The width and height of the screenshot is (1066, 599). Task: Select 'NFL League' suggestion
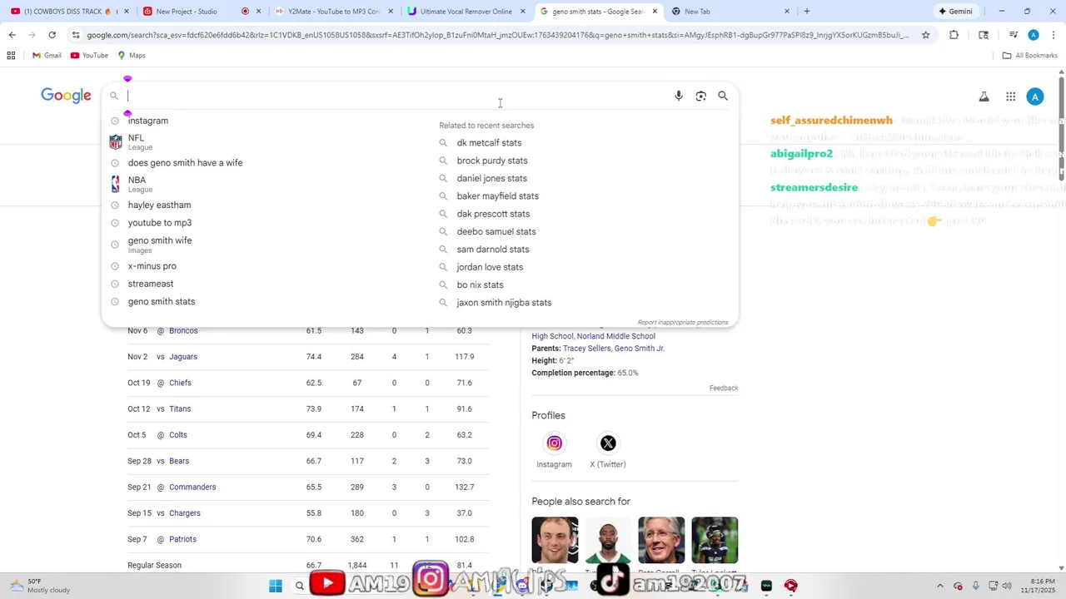266,141
